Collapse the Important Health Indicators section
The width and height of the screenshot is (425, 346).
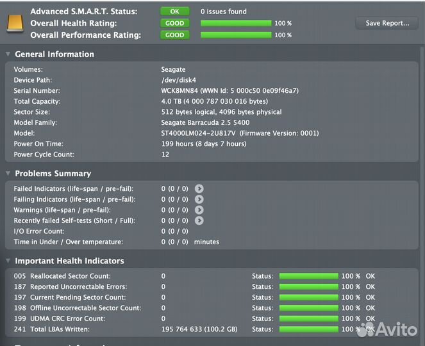click(8, 261)
